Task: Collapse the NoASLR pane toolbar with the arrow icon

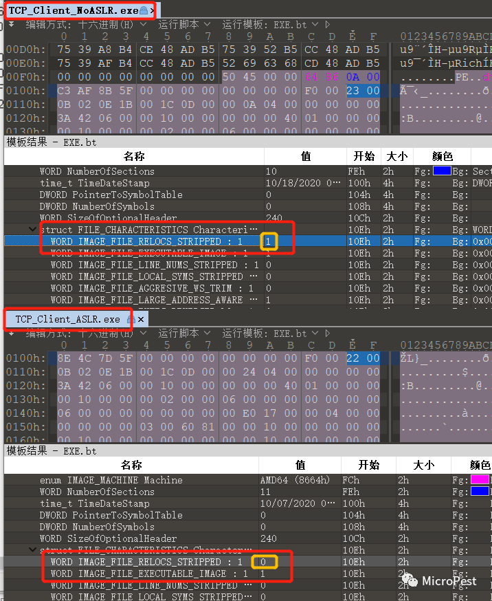Action: pos(12,25)
